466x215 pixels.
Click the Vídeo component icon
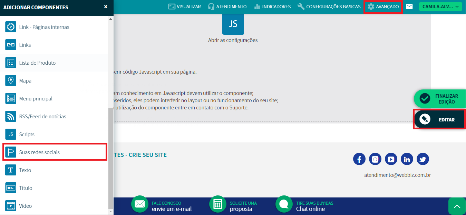tap(11, 206)
